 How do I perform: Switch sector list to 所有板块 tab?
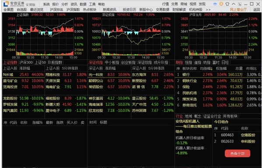[x=230, y=116]
